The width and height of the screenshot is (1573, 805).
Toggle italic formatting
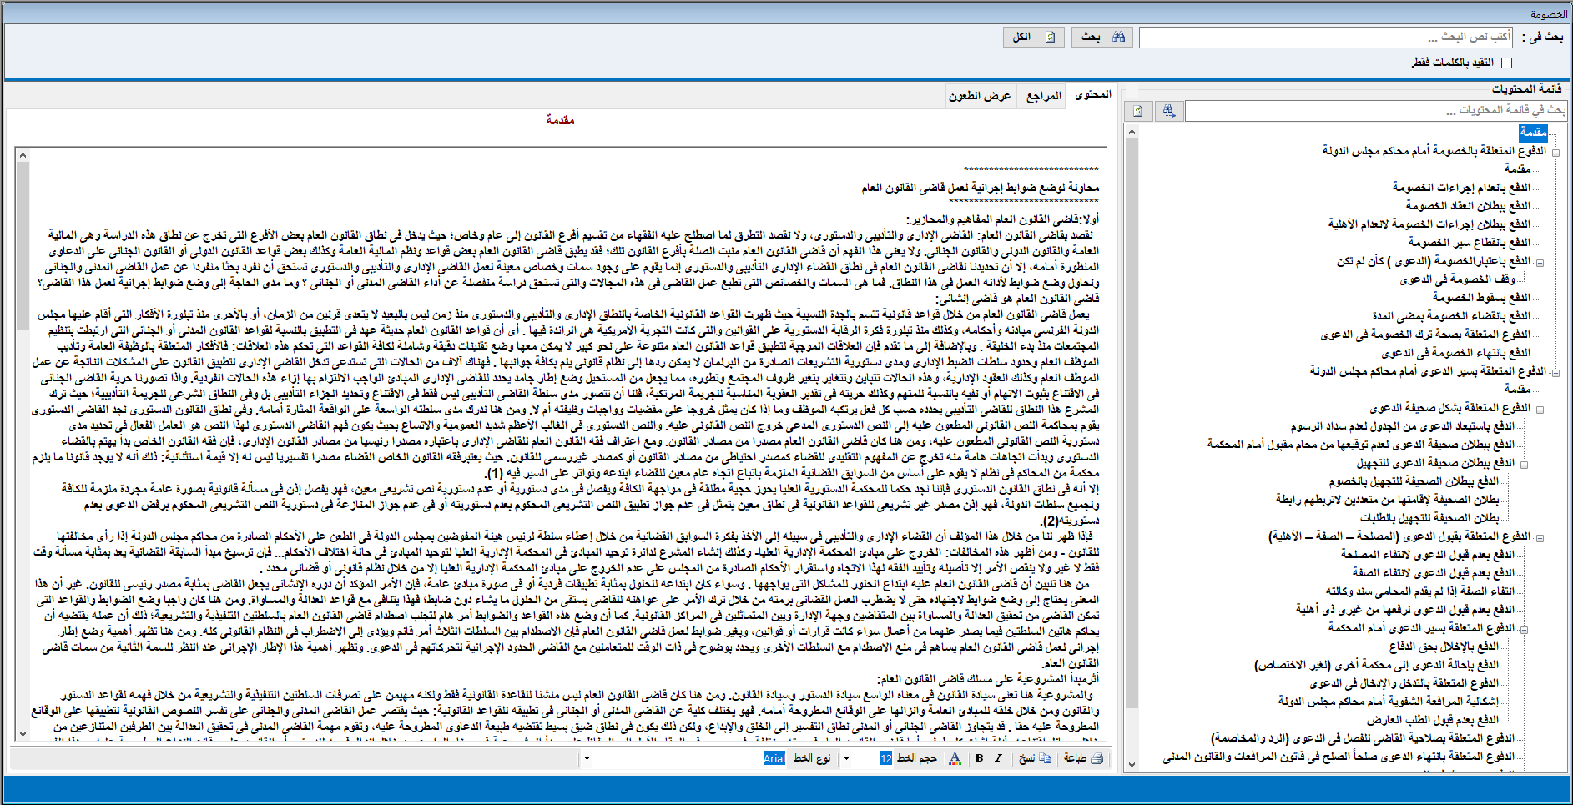coord(998,757)
